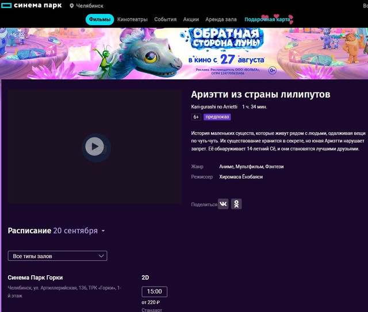This screenshot has width=368, height=312.
Task: Click the 0+ age rating badge on banner
Action: [x=272, y=70]
